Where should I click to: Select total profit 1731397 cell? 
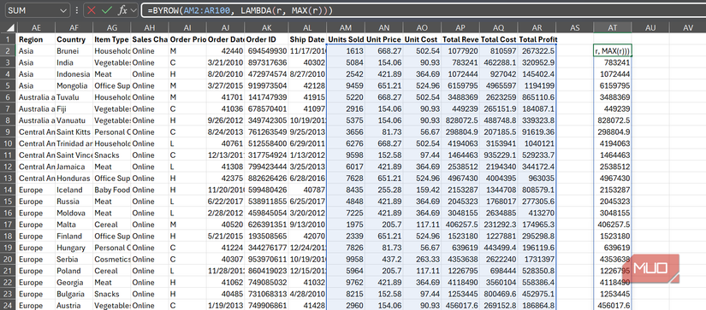tap(537, 260)
